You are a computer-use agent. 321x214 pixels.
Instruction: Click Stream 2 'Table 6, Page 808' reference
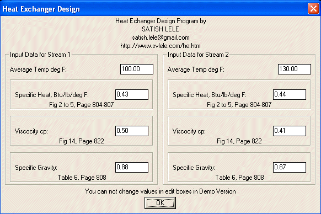(239, 178)
